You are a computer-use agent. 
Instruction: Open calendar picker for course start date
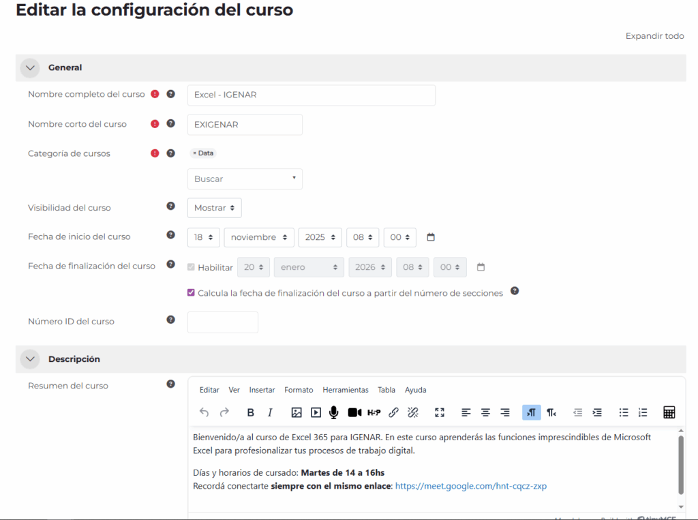coord(430,237)
